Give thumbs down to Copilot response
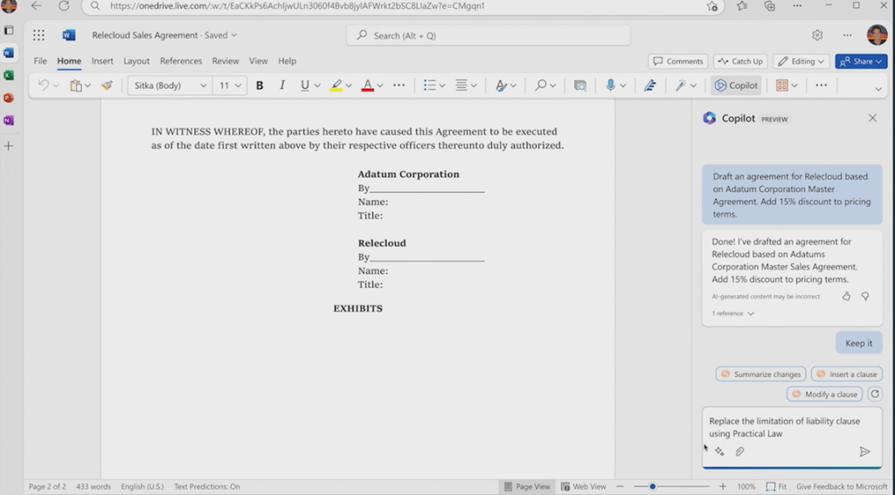The width and height of the screenshot is (895, 495). click(865, 296)
